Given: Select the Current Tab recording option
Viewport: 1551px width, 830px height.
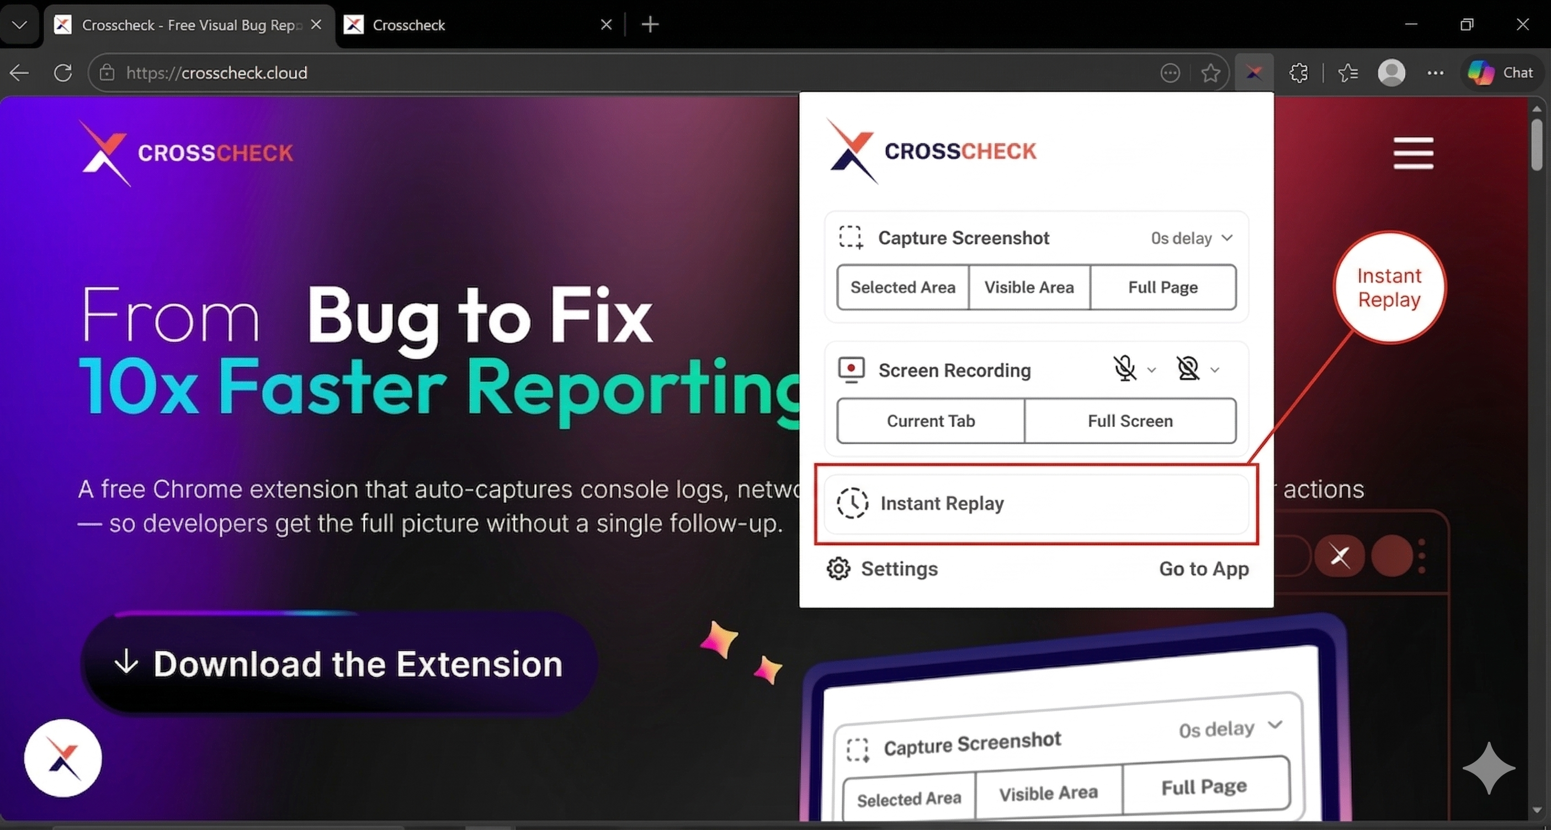Looking at the screenshot, I should (930, 421).
